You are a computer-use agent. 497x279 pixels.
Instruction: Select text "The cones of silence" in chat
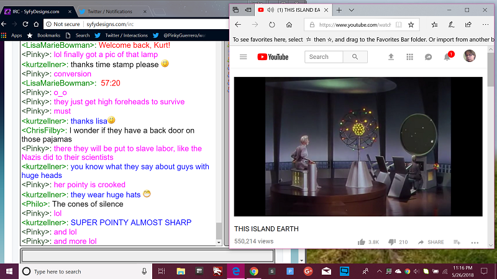(x=88, y=204)
